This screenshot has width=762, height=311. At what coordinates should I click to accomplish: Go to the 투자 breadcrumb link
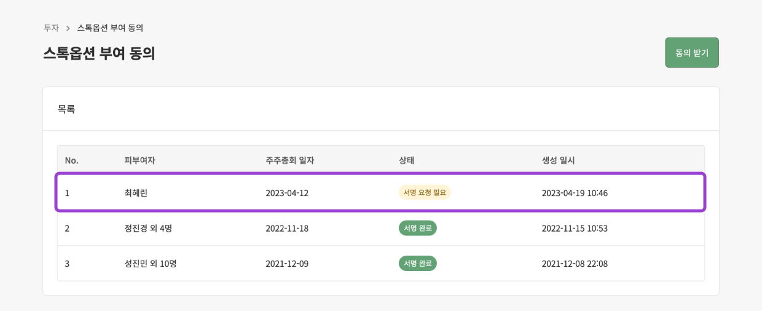(51, 28)
